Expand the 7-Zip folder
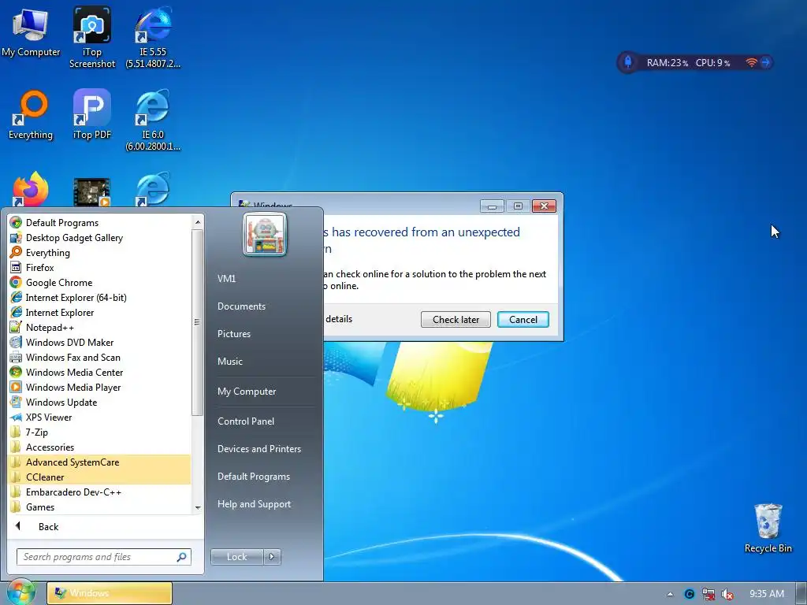 pyautogui.click(x=100, y=432)
